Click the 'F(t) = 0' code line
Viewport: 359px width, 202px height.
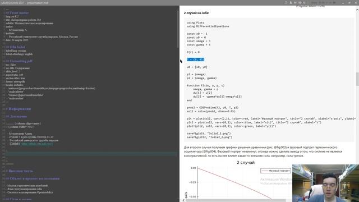(x=193, y=52)
